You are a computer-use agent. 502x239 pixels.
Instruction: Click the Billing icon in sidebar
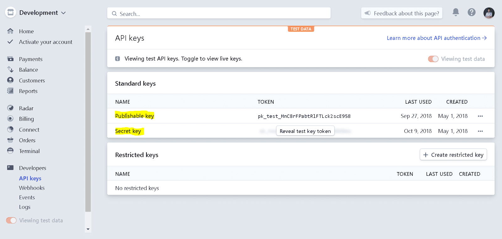point(10,119)
